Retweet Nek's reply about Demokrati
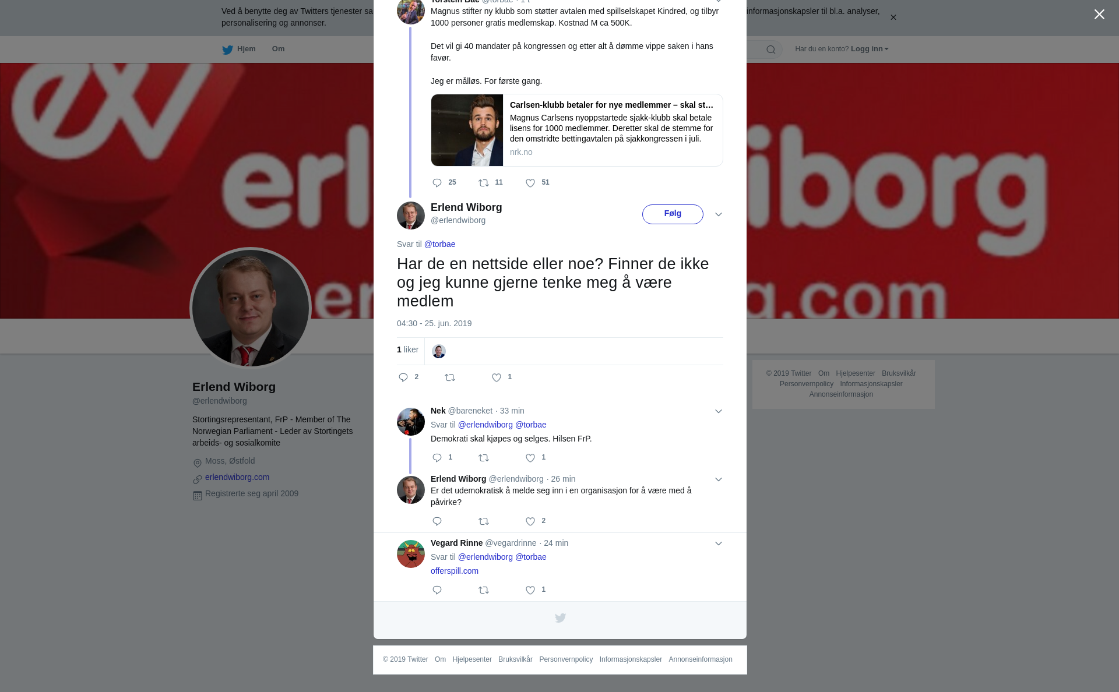The width and height of the screenshot is (1119, 692). (484, 458)
